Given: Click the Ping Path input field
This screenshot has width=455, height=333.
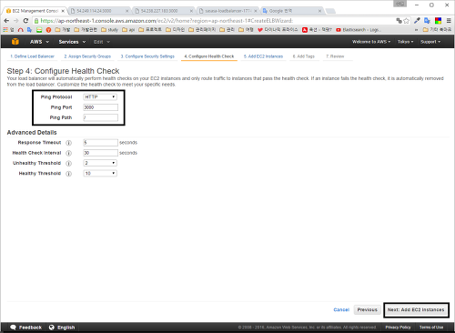Looking at the screenshot, I should tap(101, 117).
